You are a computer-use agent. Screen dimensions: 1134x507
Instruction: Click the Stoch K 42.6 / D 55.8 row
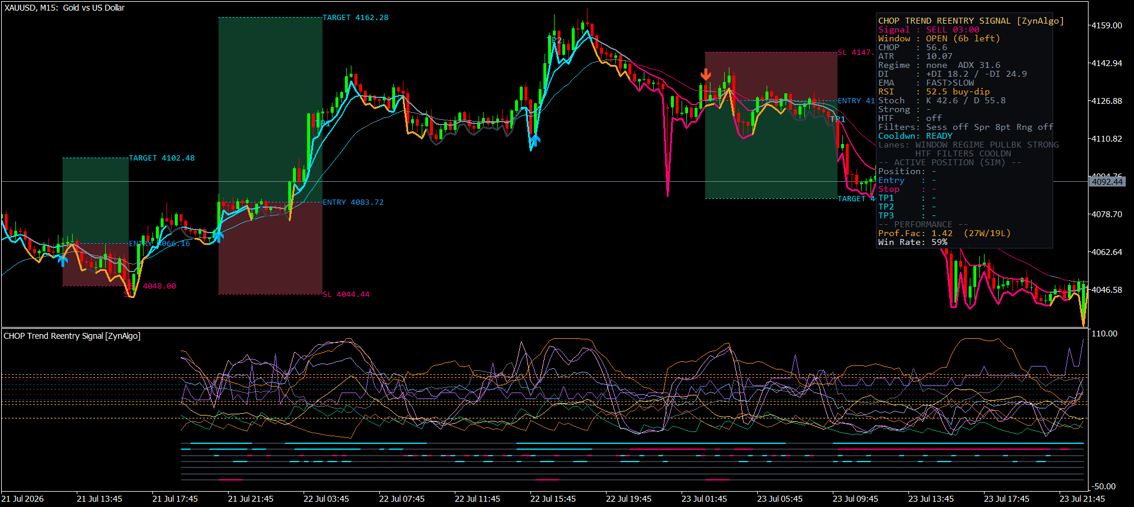[941, 100]
